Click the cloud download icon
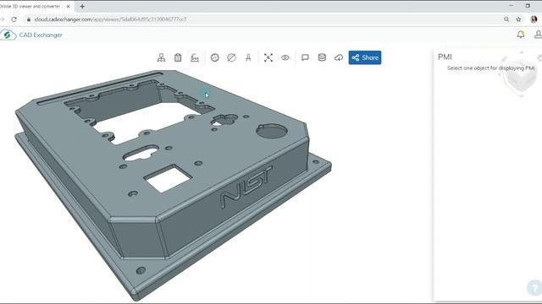The width and height of the screenshot is (542, 304). [339, 57]
